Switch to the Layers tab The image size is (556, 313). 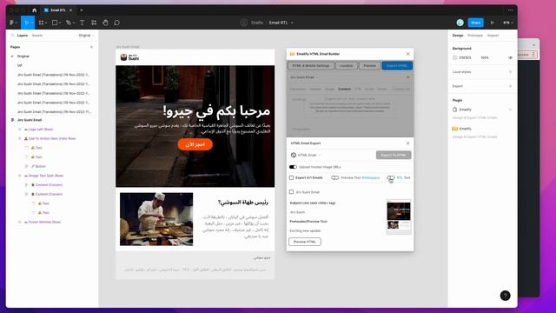click(23, 36)
